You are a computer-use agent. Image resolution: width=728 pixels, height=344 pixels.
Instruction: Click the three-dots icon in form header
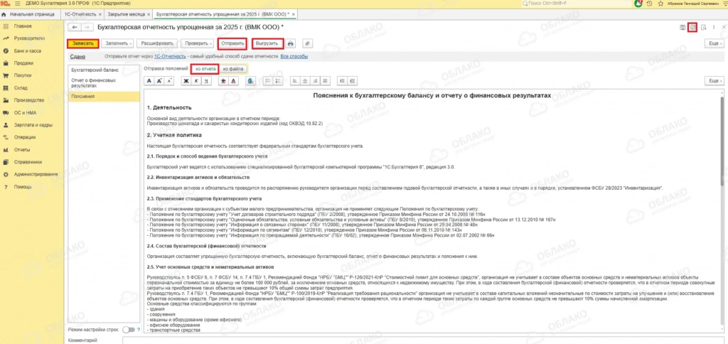pyautogui.click(x=714, y=28)
